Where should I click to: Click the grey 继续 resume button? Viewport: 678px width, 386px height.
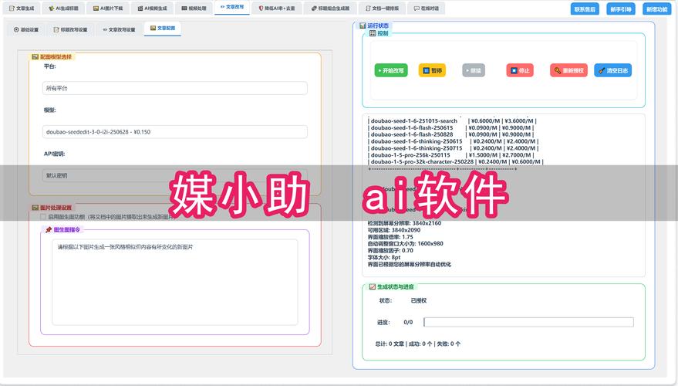474,70
